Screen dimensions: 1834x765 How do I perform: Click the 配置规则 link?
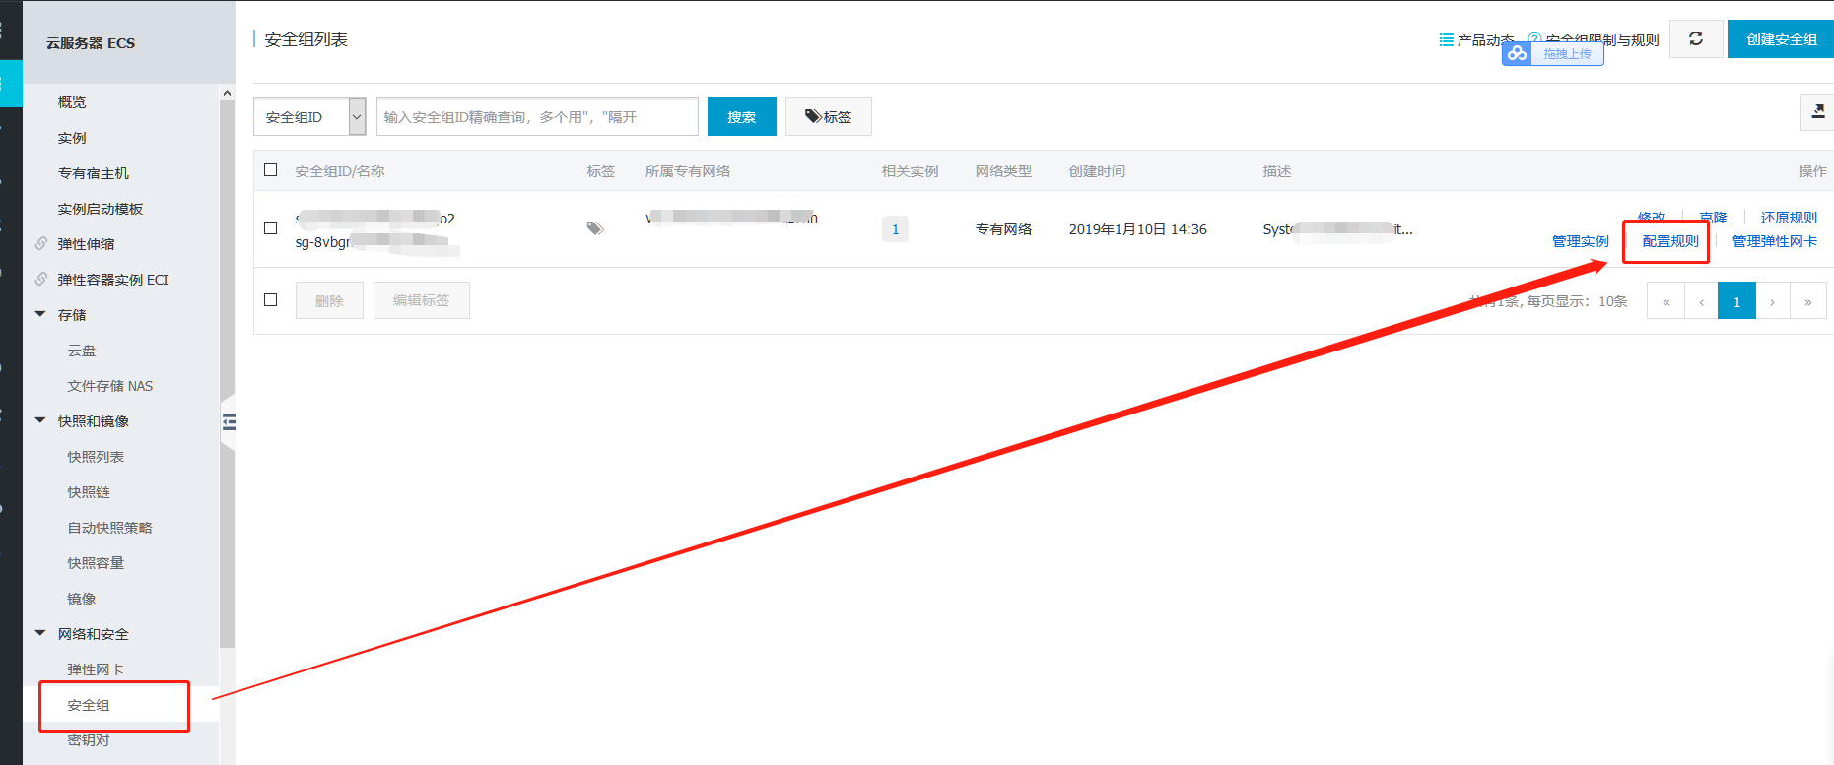1669,241
